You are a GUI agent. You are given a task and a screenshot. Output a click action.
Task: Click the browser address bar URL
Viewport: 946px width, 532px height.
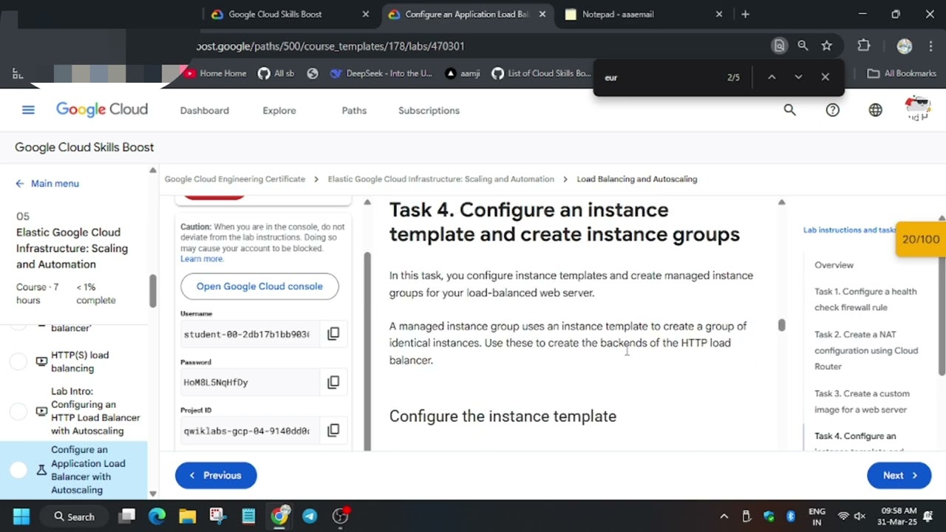point(330,46)
